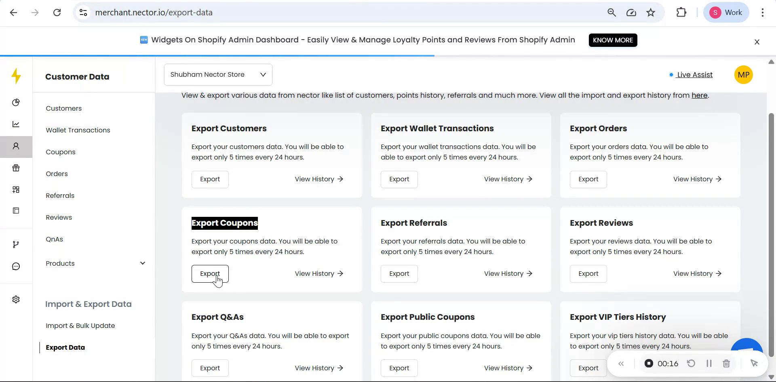Viewport: 776px width, 382px height.
Task: Go to Wallet Transactions in sidebar
Action: pyautogui.click(x=78, y=130)
